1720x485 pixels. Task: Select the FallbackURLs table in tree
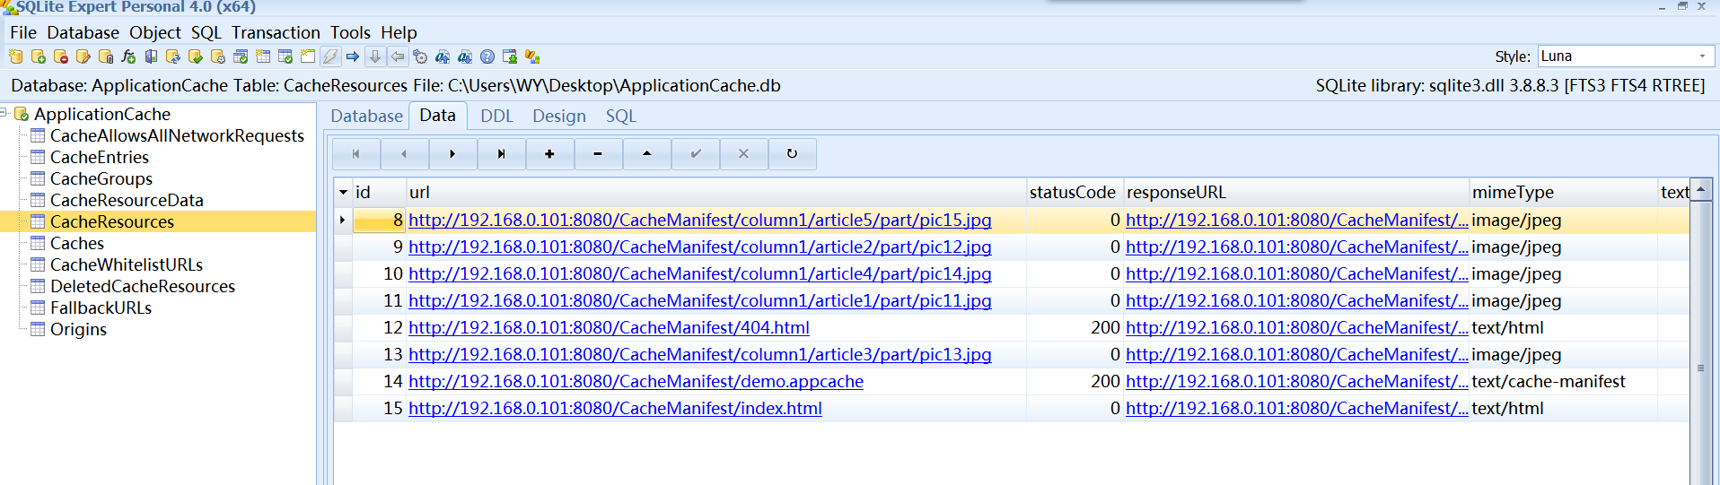101,307
